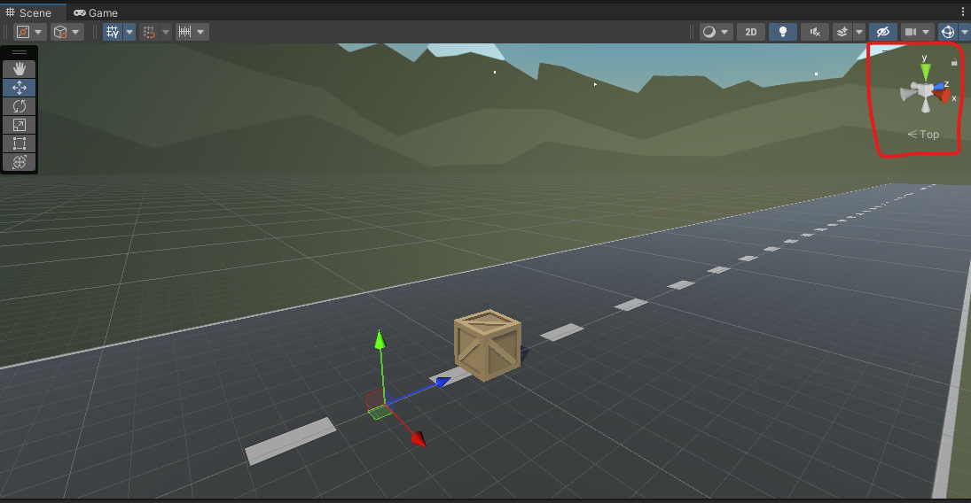The image size is (971, 503).
Task: Toggle scene audio mute button
Action: pyautogui.click(x=814, y=32)
